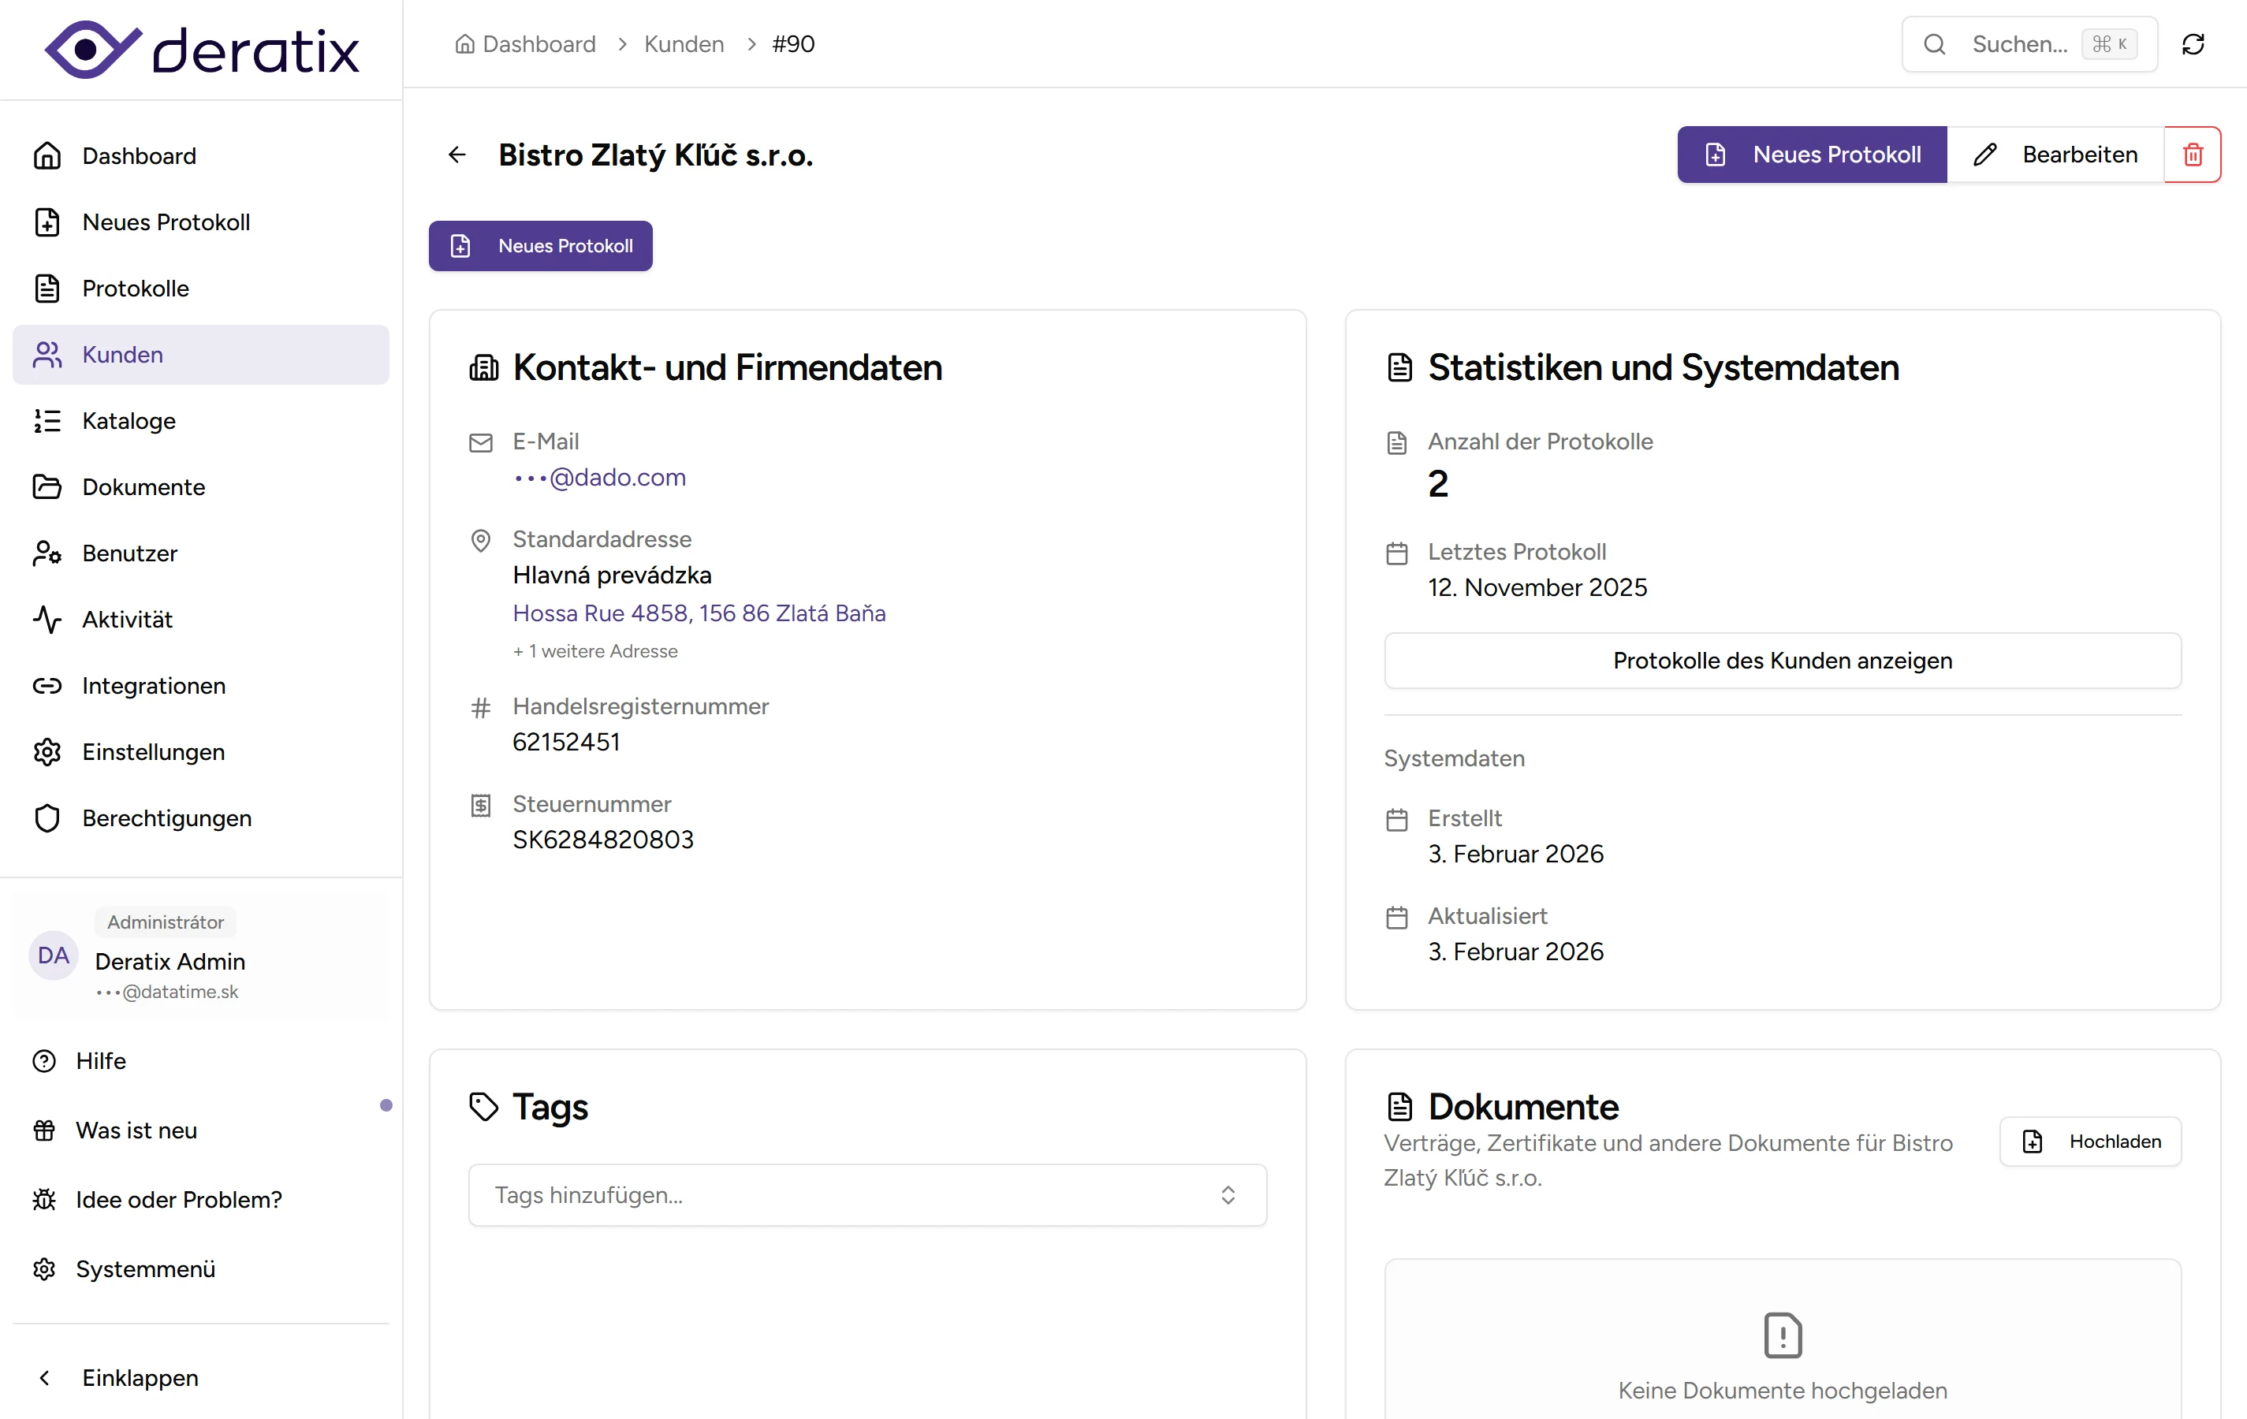Open the Aktivität activity icon
Screen dimensions: 2247x1419
(x=47, y=619)
